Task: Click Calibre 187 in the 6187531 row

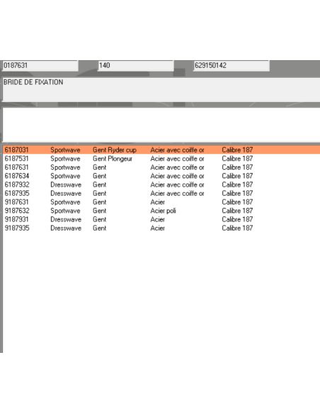Action: point(237,158)
